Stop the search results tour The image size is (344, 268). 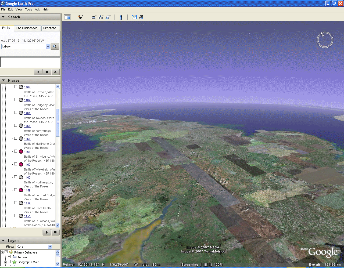point(47,72)
